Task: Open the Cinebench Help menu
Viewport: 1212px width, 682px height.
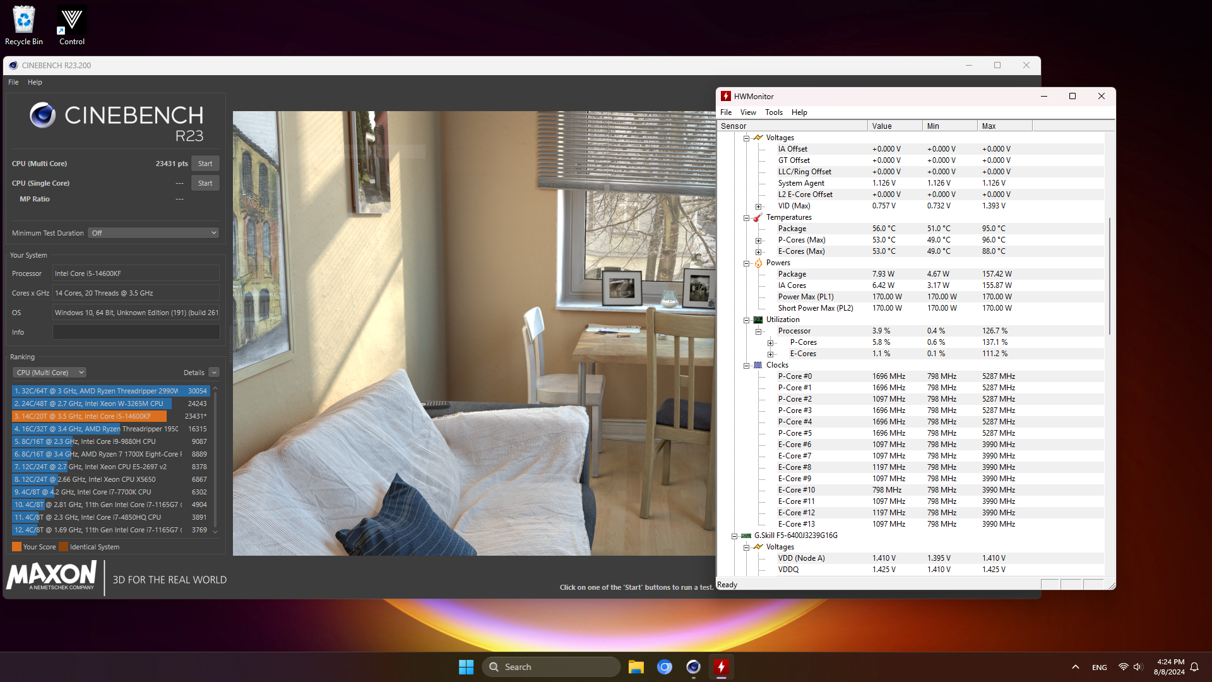Action: click(x=35, y=82)
